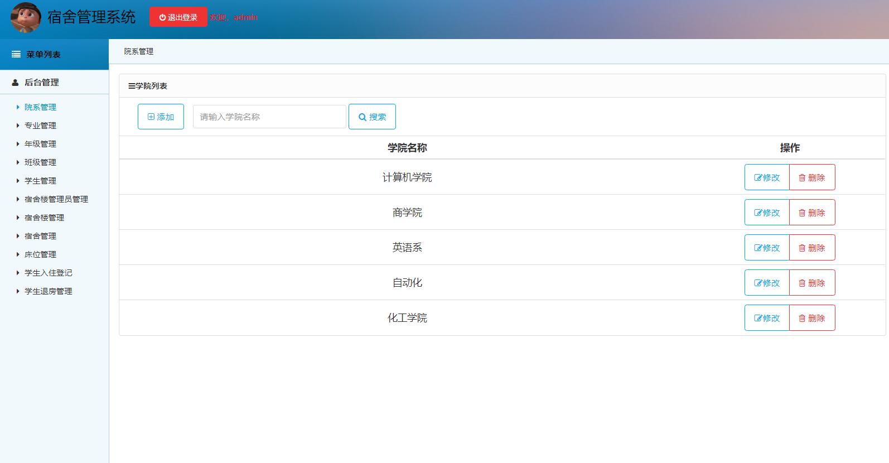Click the 化工学院 table cell
Viewport: 889px width, 463px height.
tap(407, 318)
